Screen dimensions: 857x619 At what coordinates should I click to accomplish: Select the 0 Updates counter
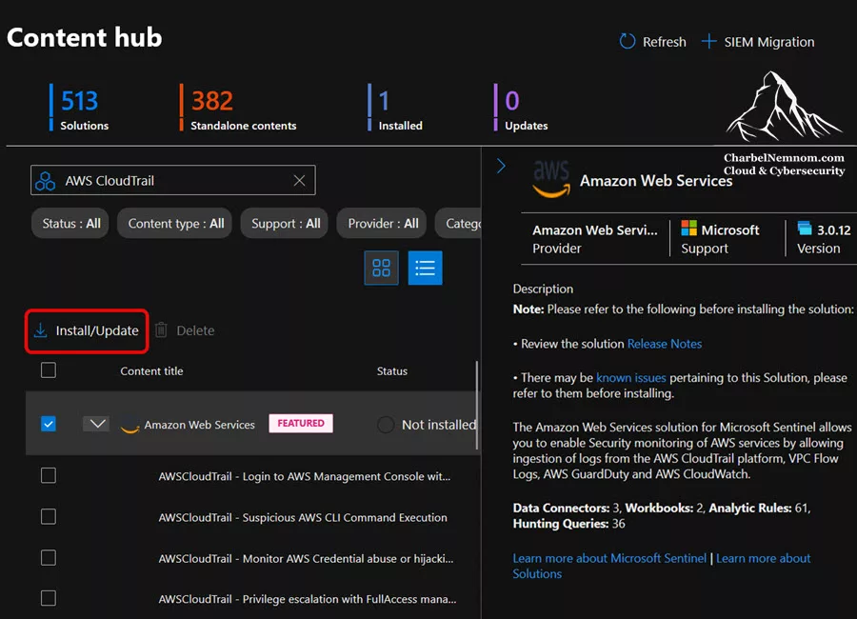(x=522, y=108)
